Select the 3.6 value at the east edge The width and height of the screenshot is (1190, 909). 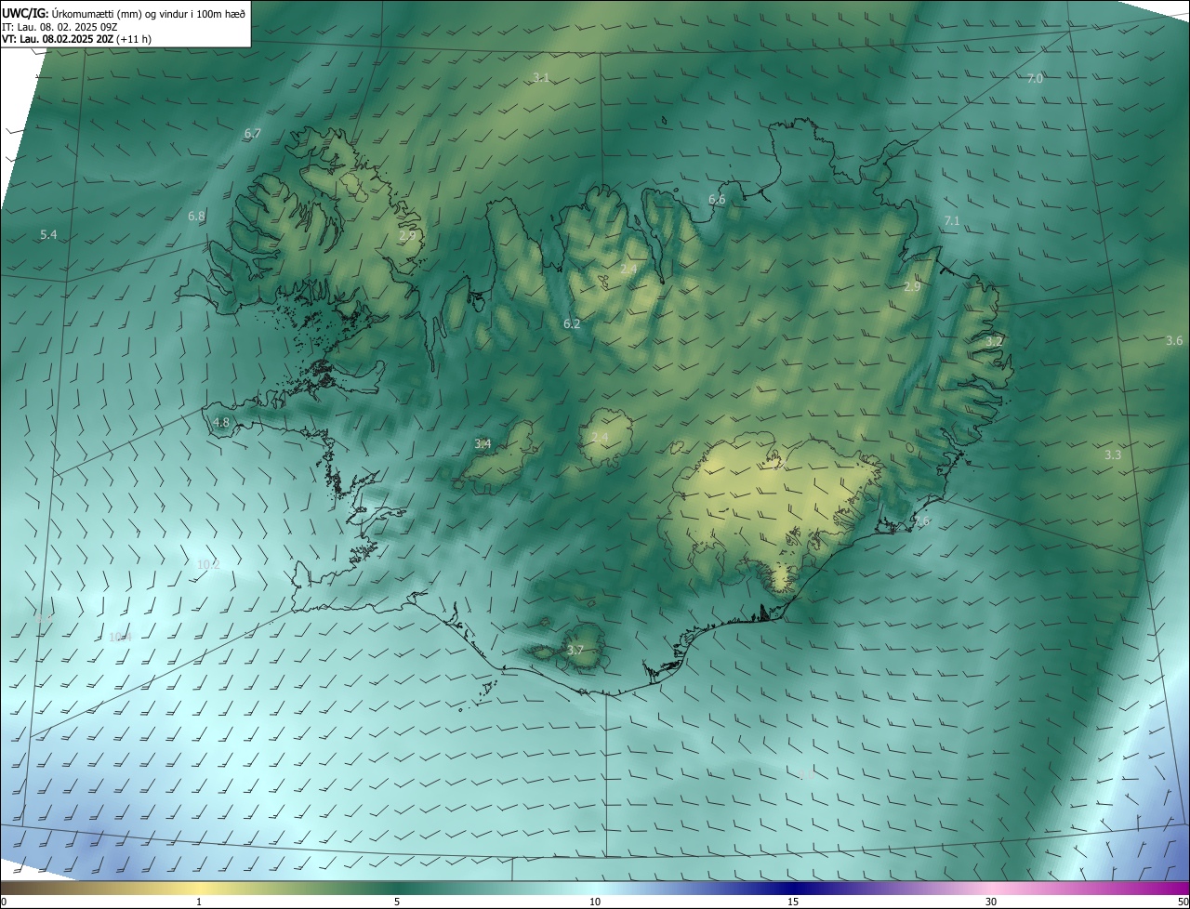[x=1174, y=341]
